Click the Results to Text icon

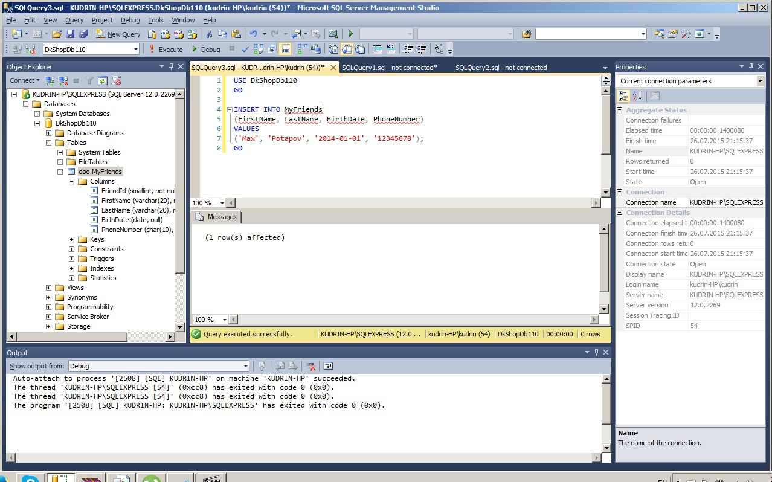332,49
